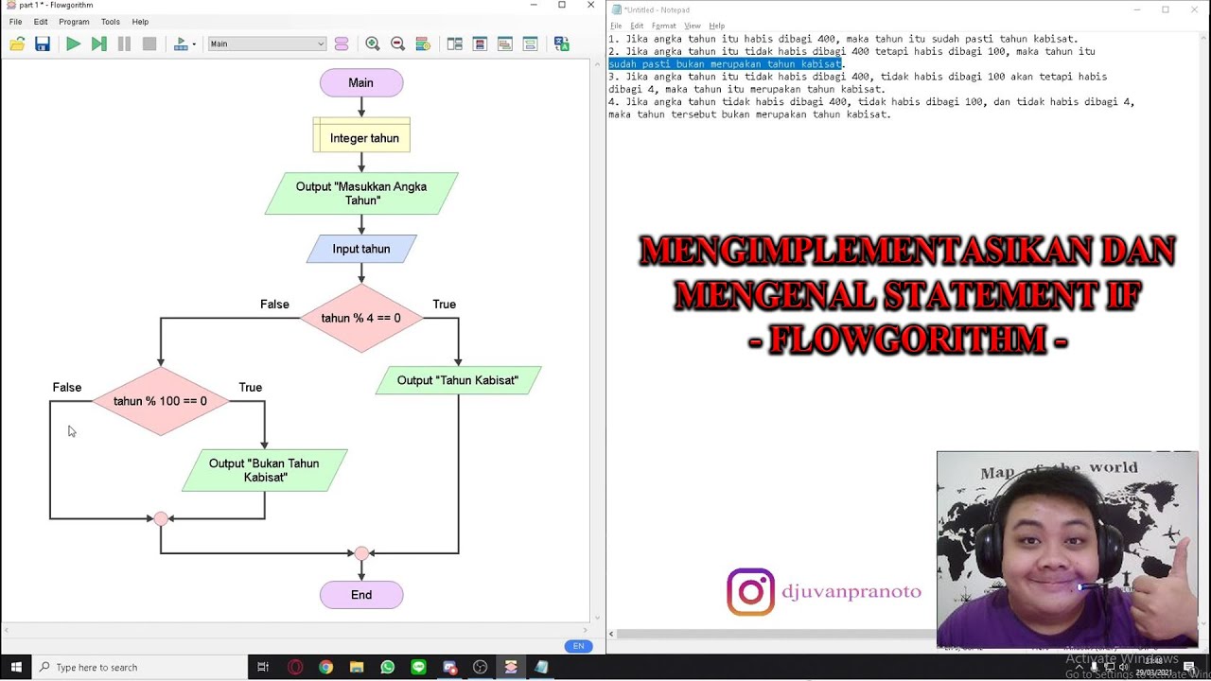Open LINE from the taskbar
The width and height of the screenshot is (1211, 681).
coord(418,667)
